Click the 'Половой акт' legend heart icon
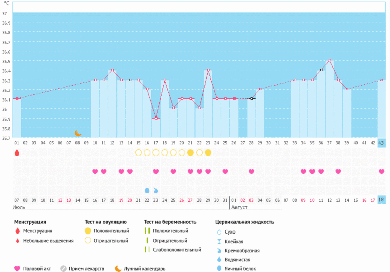Screen dimensions: 390x272 tap(17, 269)
